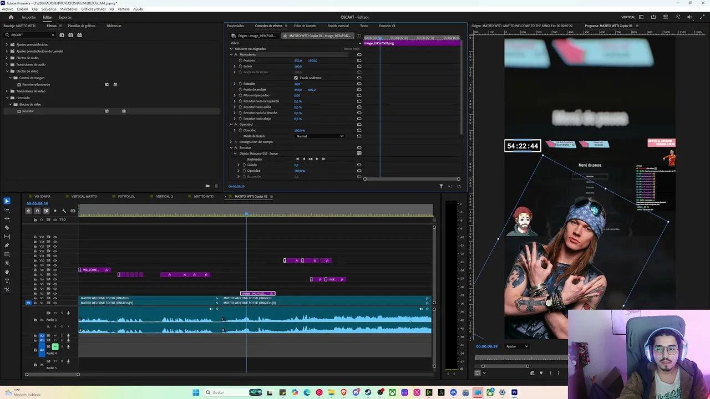Toggle visibility of track V8

[x=55, y=270]
